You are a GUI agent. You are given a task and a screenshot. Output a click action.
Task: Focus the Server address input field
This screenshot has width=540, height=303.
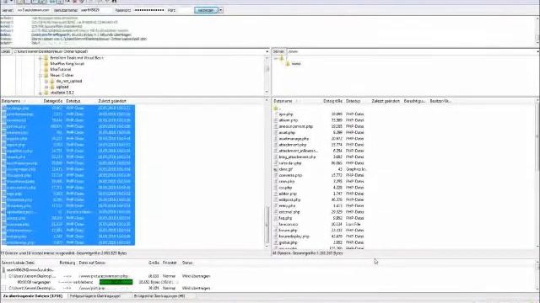[34, 10]
